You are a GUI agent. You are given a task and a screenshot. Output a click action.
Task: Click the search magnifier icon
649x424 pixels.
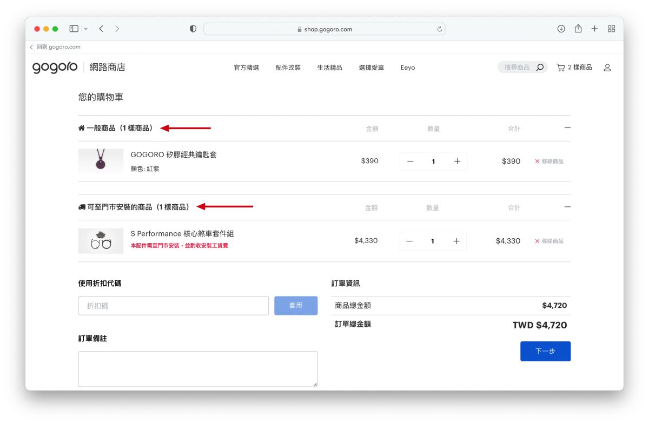tap(540, 68)
